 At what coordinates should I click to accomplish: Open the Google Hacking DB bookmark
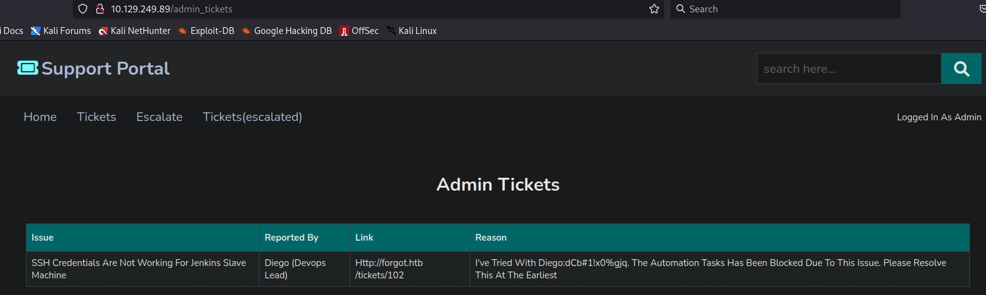[287, 31]
